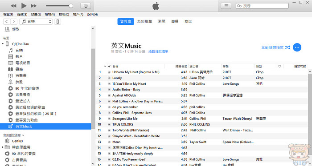Uncheck the TRUE COLORS checkbox
312x166 pixels.
109,125
